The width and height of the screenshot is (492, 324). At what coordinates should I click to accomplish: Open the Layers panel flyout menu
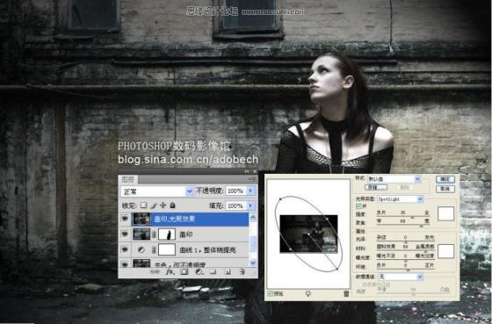(252, 179)
